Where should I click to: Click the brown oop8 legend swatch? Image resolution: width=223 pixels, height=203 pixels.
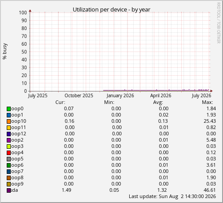tap(9, 178)
